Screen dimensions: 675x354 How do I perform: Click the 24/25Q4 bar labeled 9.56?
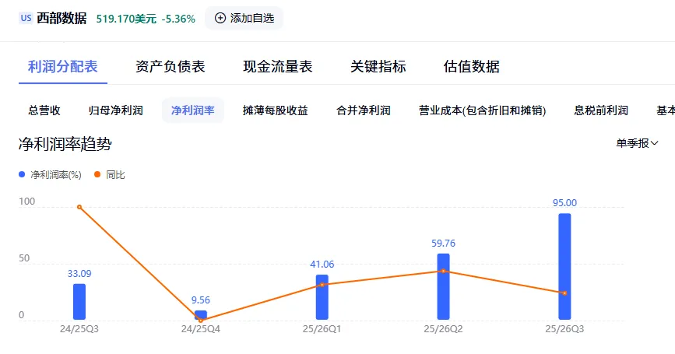(x=201, y=315)
